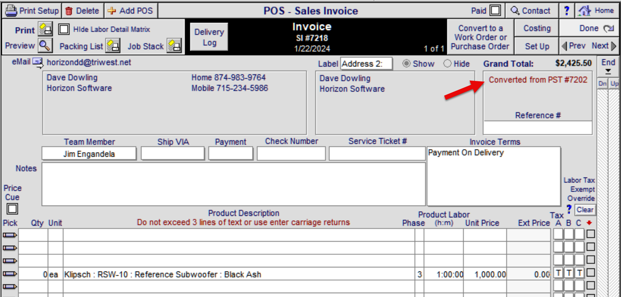Image resolution: width=621 pixels, height=297 pixels.
Task: Open the Costing view
Action: click(x=537, y=28)
